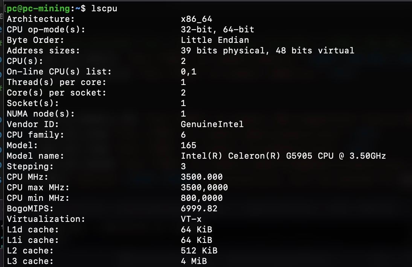Click the CPU min MHz value 800,0000

tap(201, 198)
